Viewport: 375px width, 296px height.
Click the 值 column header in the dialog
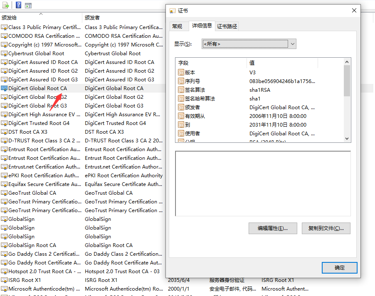(x=282, y=63)
